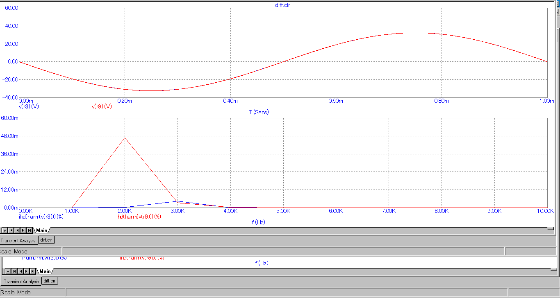Select the upper Main page tab
This screenshot has width=560, height=298.
(x=41, y=230)
